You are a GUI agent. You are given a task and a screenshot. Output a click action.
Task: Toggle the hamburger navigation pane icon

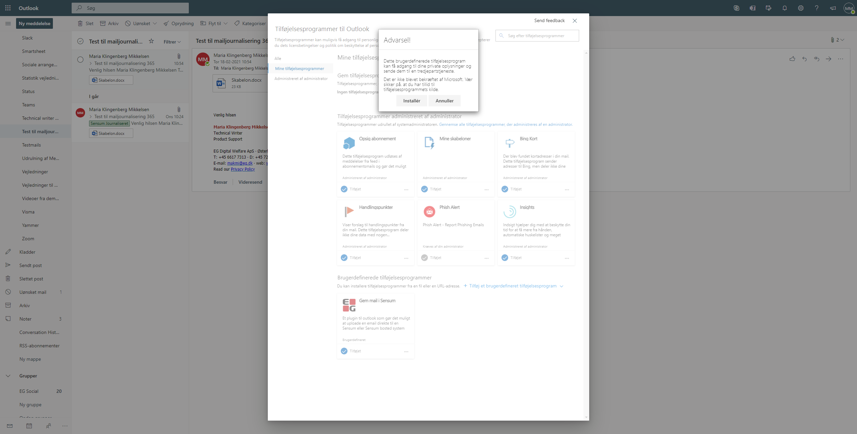8,23
